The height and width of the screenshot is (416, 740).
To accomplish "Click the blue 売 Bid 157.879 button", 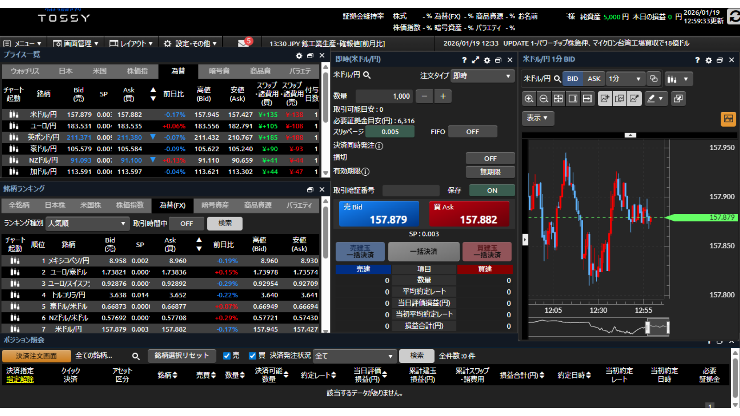I will click(x=378, y=214).
